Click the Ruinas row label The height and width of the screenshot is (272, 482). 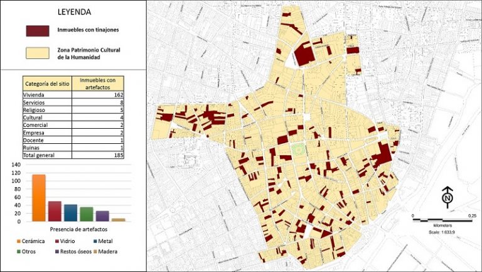point(31,148)
